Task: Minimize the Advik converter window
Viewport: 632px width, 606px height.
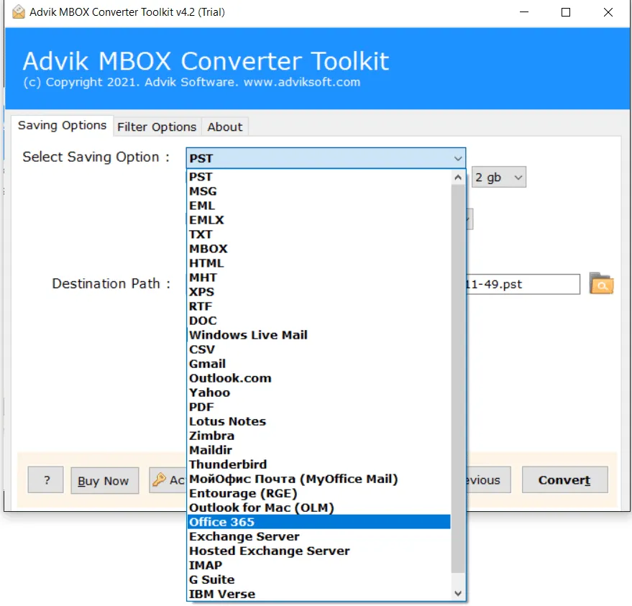Action: 524,12
